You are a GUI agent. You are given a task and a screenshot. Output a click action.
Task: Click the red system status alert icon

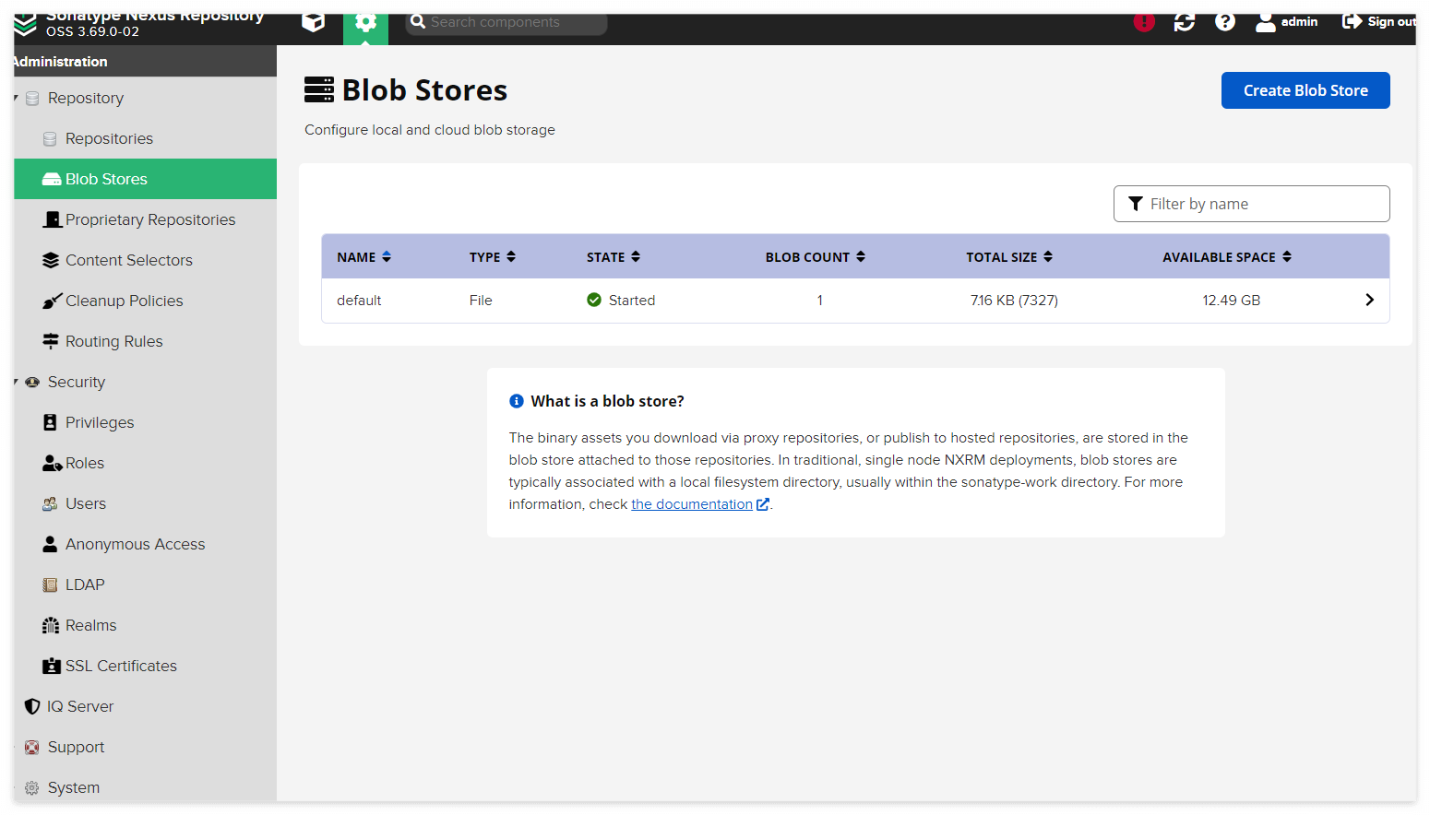[1144, 22]
